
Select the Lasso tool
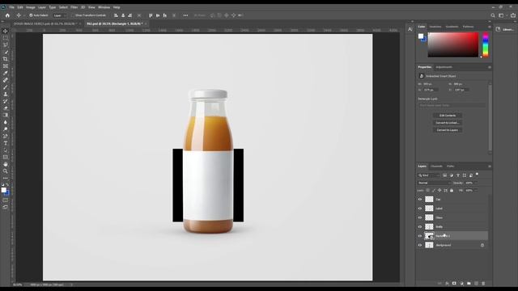[6, 45]
